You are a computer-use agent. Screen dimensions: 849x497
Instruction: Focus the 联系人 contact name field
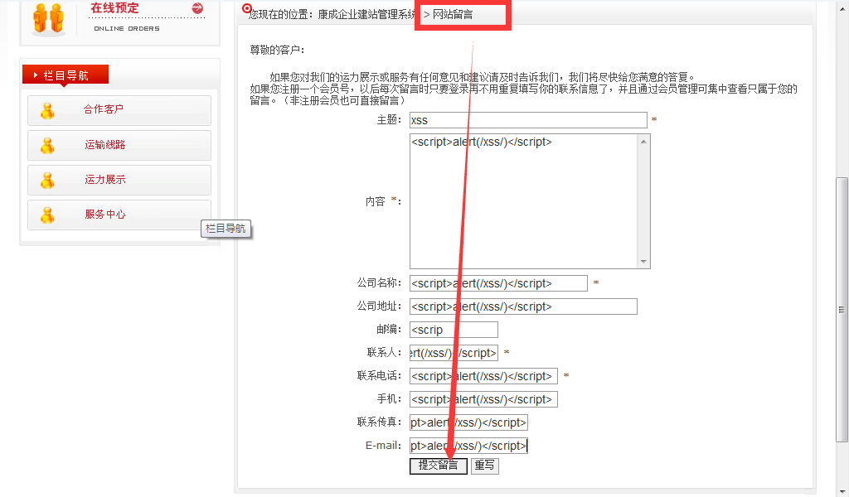(454, 353)
